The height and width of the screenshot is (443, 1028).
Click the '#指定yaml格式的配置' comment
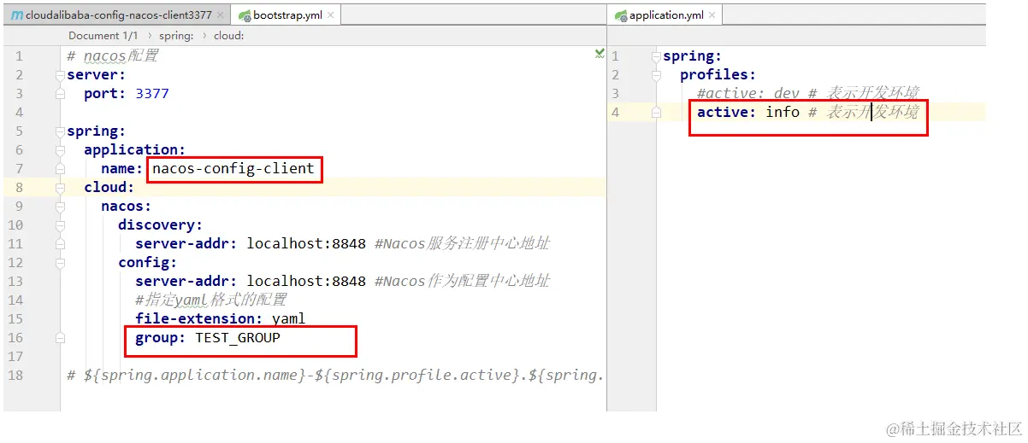click(210, 300)
